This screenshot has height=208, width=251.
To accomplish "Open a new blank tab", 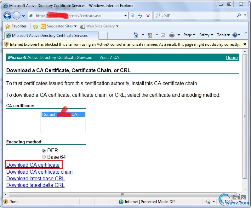I will (x=103, y=36).
